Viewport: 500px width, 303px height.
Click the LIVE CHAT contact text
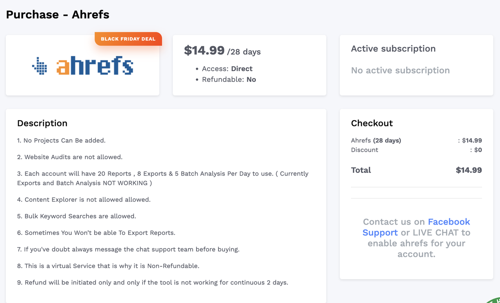point(436,232)
